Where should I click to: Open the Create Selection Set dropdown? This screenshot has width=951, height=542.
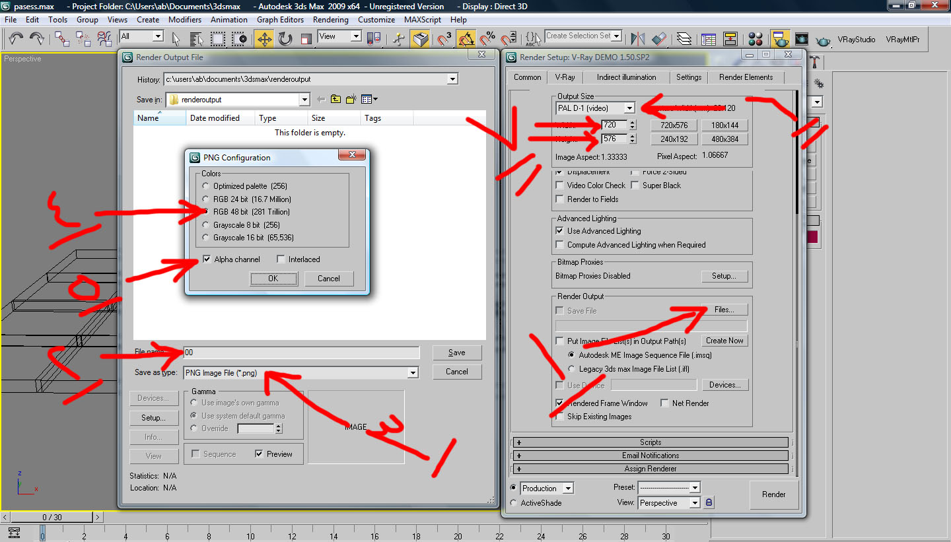(617, 36)
